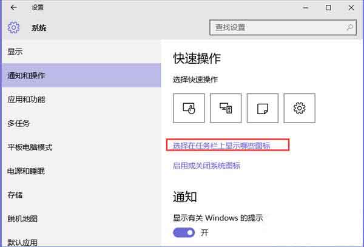The height and width of the screenshot is (247, 364).
Task: Select 默认应用 in the sidebar
Action: 22,241
